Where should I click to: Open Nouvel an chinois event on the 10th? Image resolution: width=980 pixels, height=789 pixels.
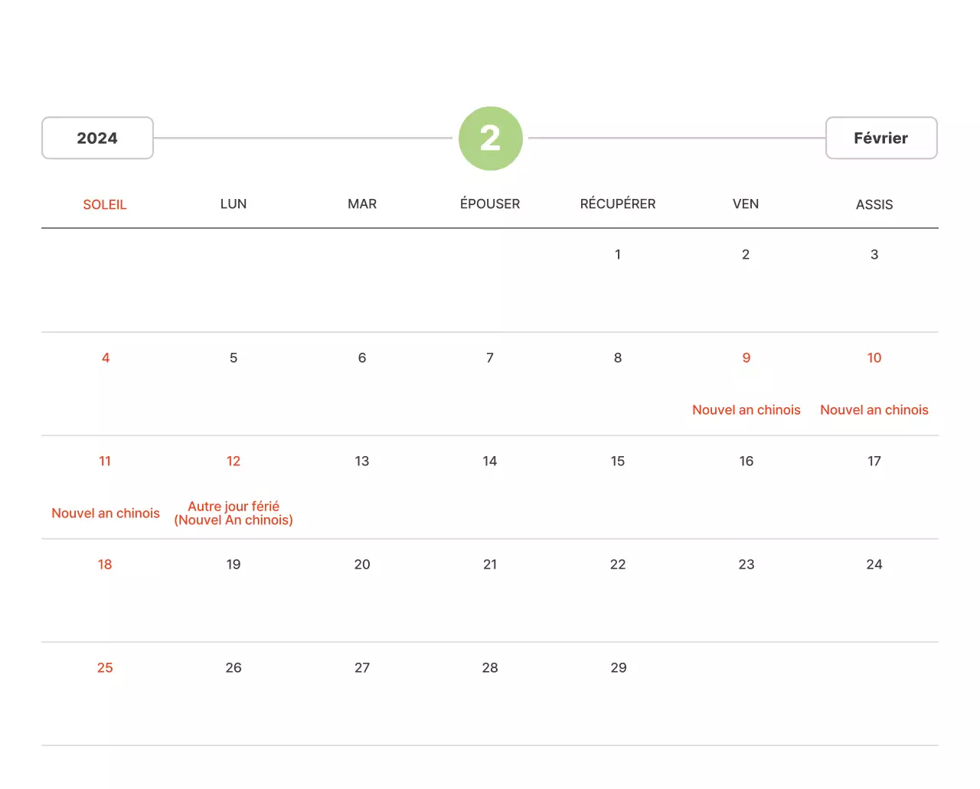874,410
